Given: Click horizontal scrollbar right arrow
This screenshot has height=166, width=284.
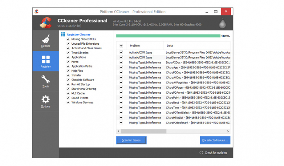Looking at the screenshot, I should point(228,131).
